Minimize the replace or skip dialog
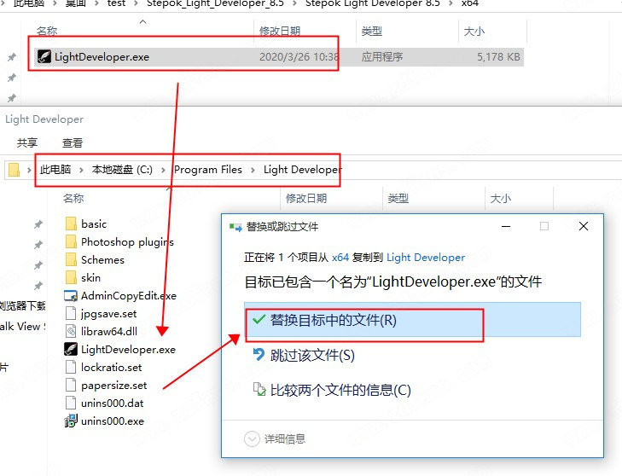 click(x=506, y=227)
